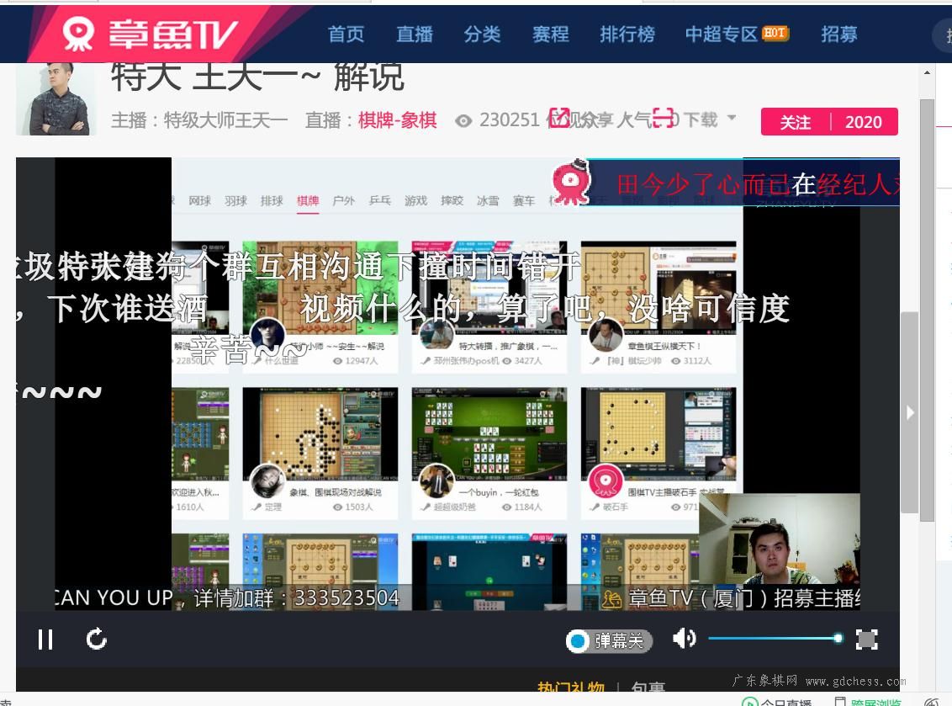Image resolution: width=952 pixels, height=706 pixels.
Task: Click the text "主播：特级大师王天一"
Action: (x=199, y=120)
